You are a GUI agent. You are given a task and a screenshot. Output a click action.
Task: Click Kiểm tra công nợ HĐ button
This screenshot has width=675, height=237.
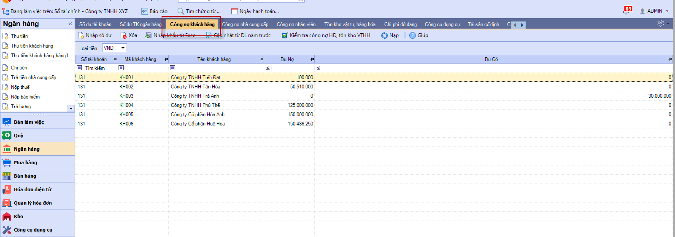(x=326, y=35)
